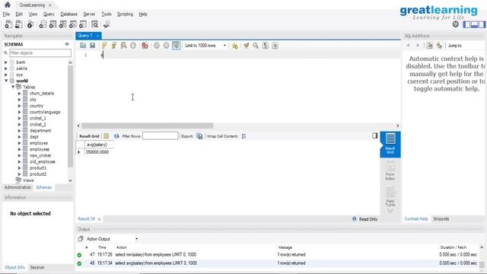Save snippet star icon
The image size is (487, 274).
[x=235, y=46]
